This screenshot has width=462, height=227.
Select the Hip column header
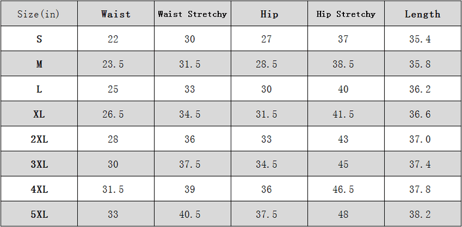(269, 14)
